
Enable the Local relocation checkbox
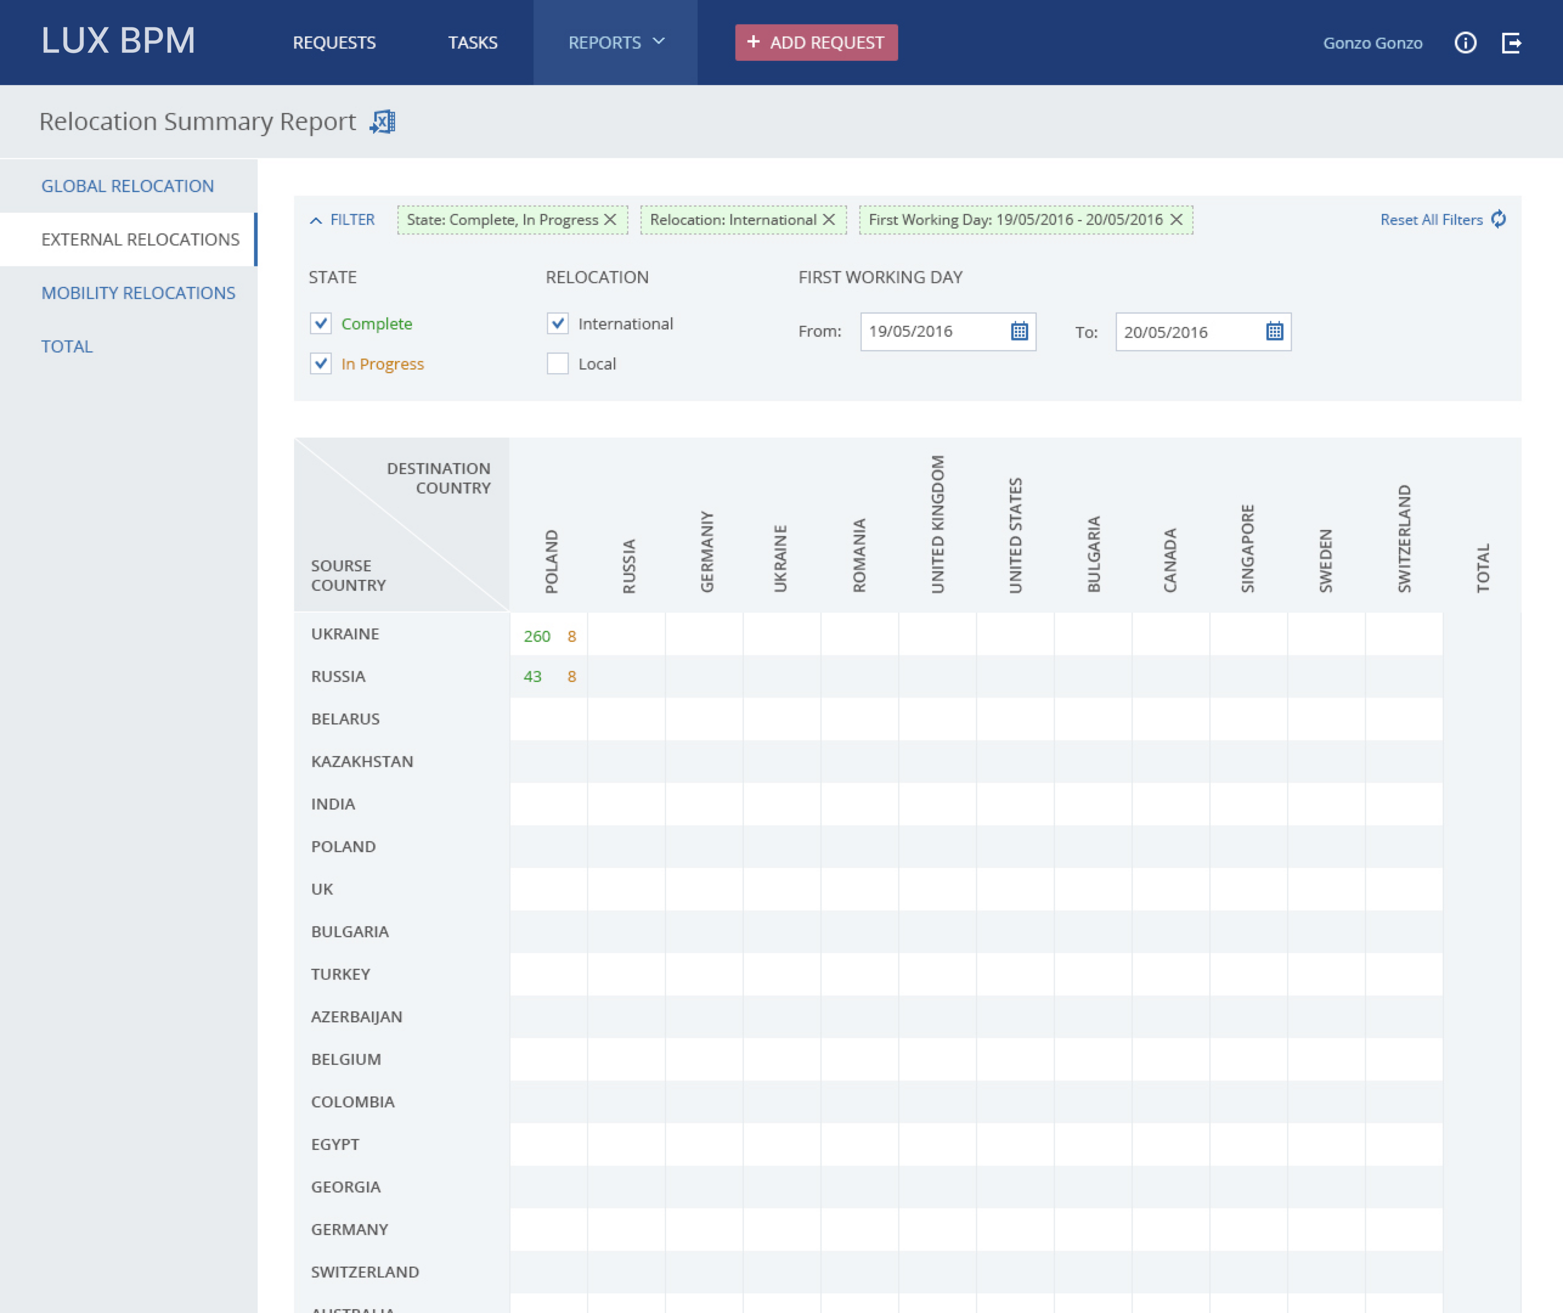(x=557, y=363)
